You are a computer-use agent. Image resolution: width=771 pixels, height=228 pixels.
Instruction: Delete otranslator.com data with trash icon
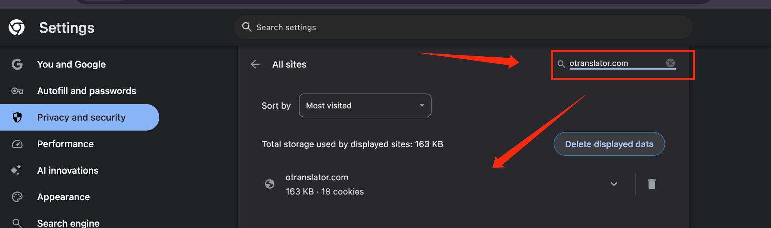651,184
